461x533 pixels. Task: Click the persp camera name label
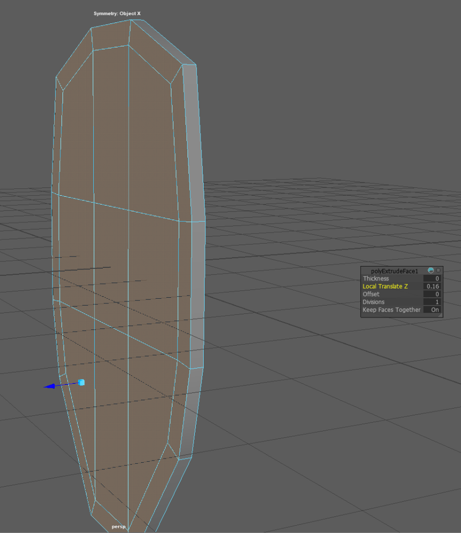(118, 527)
